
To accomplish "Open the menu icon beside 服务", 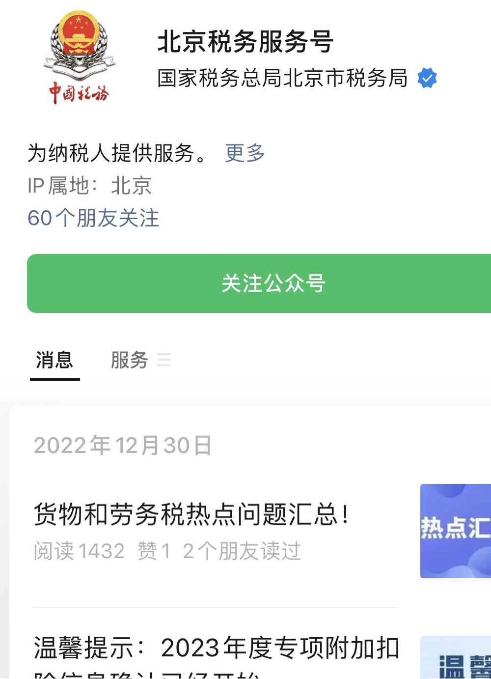I will 164,360.
